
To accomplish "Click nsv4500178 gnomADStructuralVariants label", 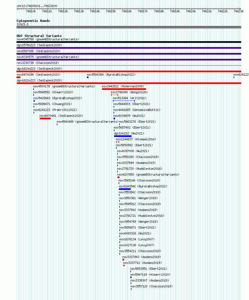I will 64,86.
